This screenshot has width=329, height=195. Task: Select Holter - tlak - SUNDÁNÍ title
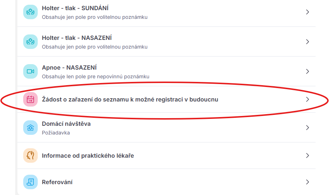coord(75,8)
